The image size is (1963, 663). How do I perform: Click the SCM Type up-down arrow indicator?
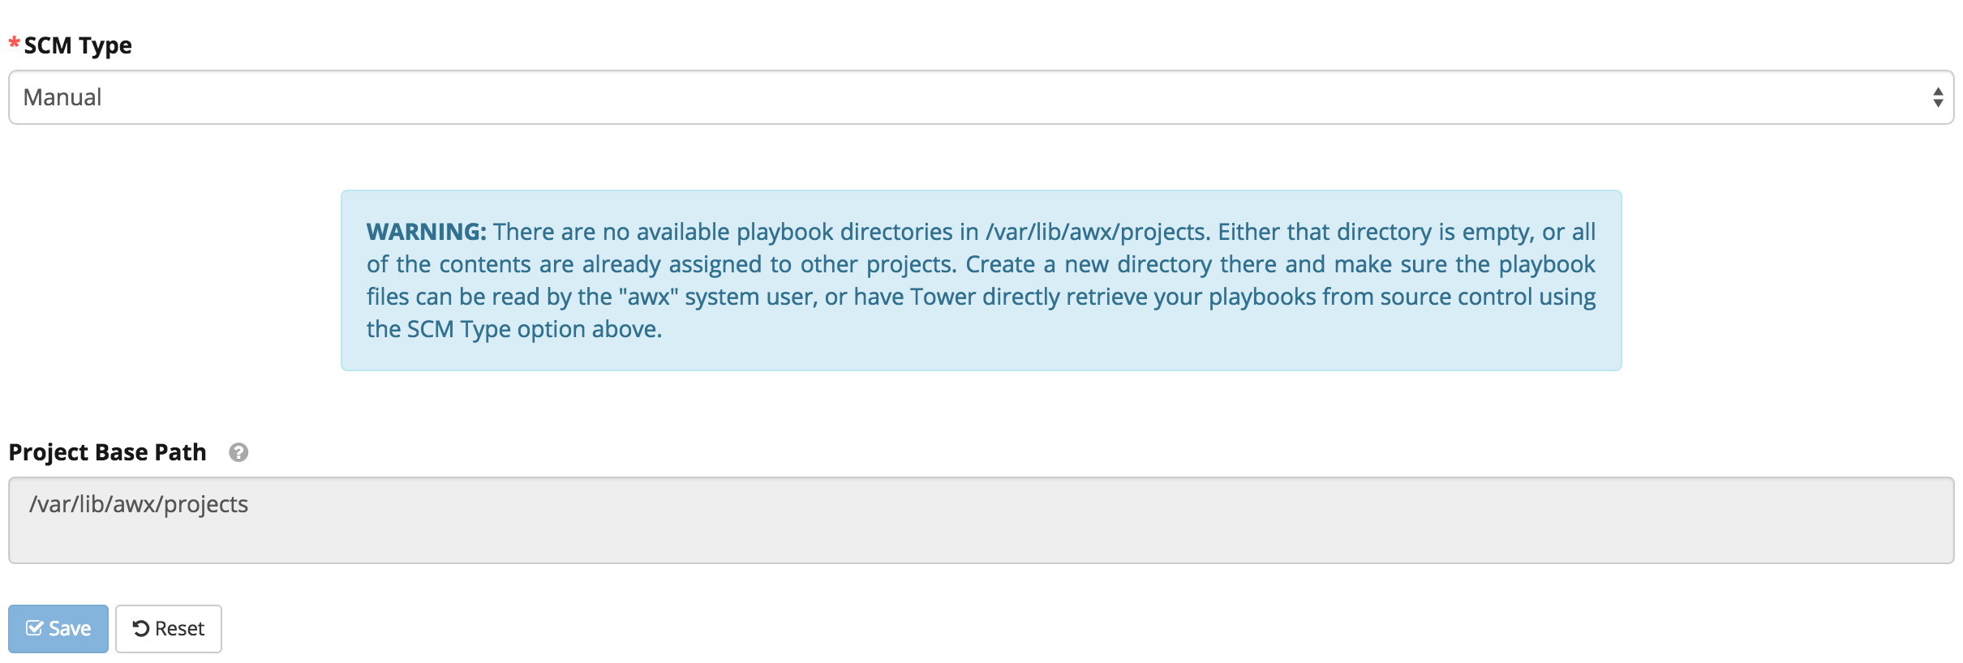tap(1937, 97)
